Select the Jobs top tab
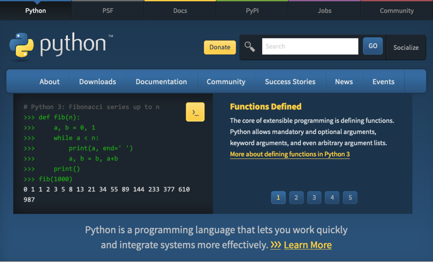The height and width of the screenshot is (262, 433). click(x=324, y=11)
